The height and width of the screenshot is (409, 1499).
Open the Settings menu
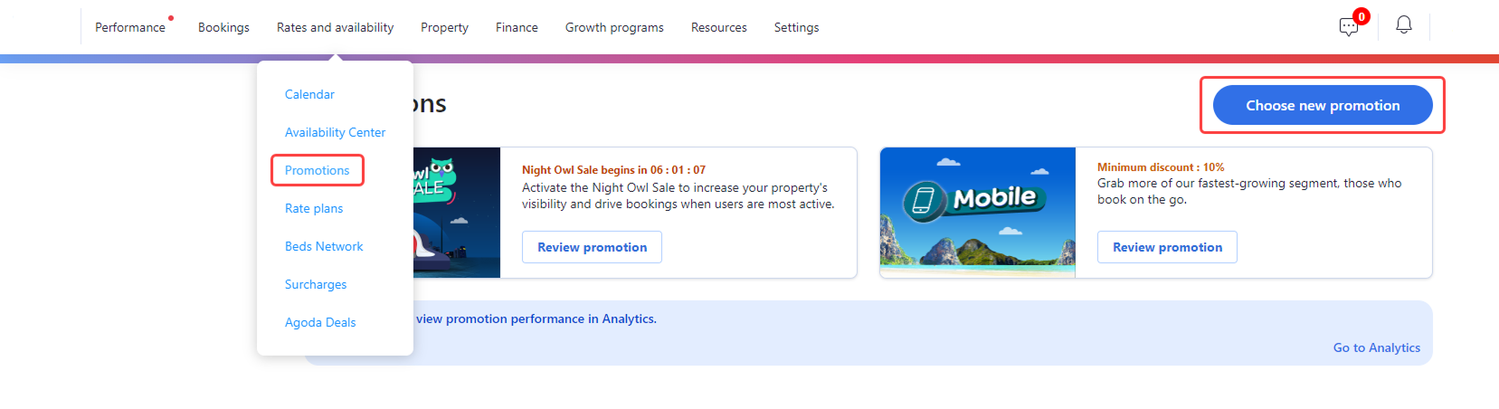pos(796,27)
